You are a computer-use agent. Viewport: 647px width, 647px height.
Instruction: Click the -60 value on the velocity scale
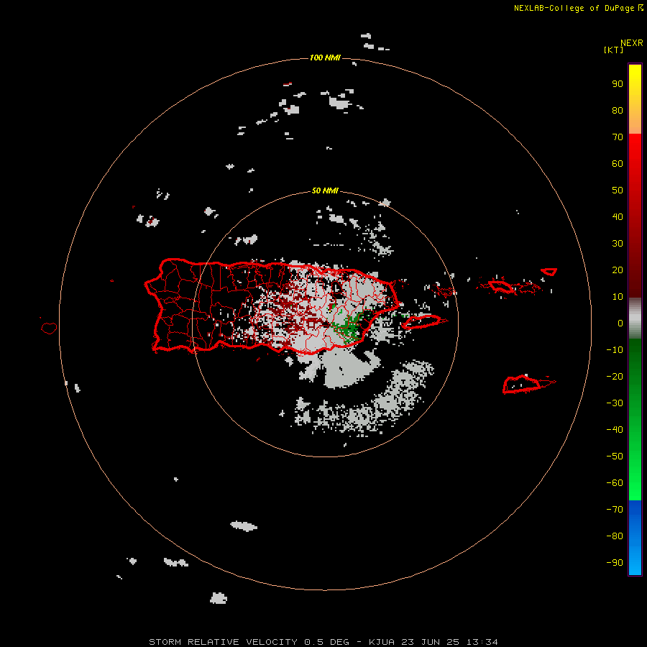615,483
